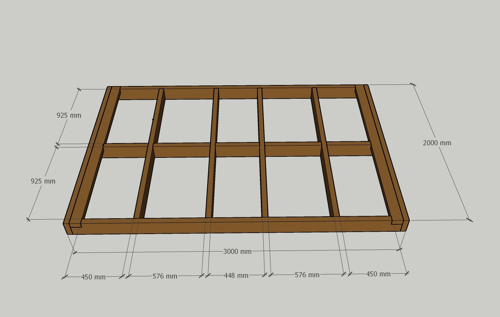Image resolution: width=500 pixels, height=317 pixels.
Task: Click the middle noggin in the center bay
Action: tap(237, 150)
